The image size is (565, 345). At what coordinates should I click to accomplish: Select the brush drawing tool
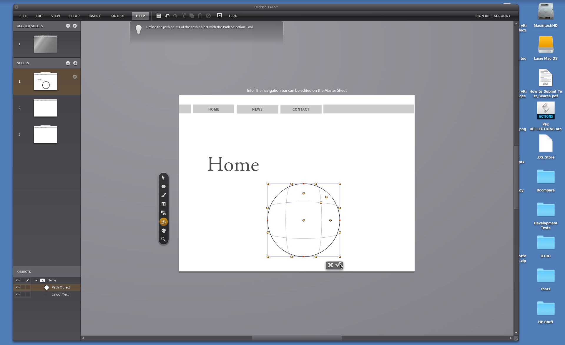coord(163,195)
